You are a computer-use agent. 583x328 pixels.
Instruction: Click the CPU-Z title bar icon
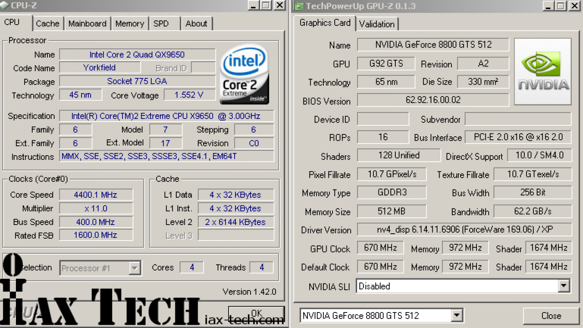pos(5,5)
